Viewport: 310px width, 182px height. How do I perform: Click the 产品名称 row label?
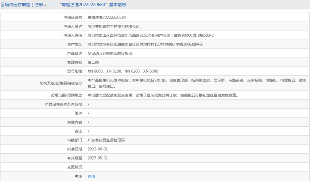74,53
